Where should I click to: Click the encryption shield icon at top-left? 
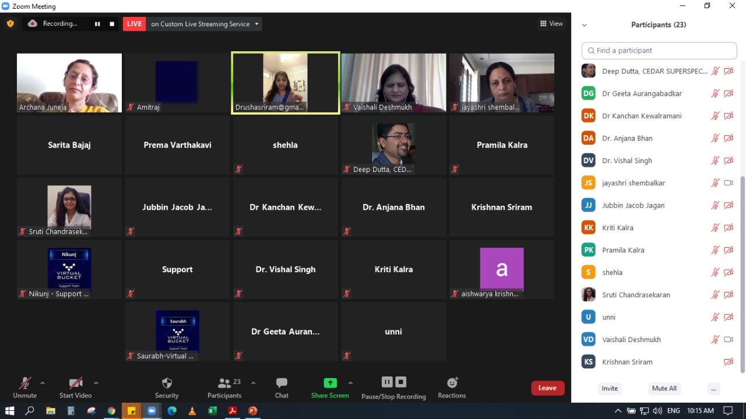point(10,24)
